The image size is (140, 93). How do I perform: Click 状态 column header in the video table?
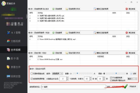[x=128, y=13]
